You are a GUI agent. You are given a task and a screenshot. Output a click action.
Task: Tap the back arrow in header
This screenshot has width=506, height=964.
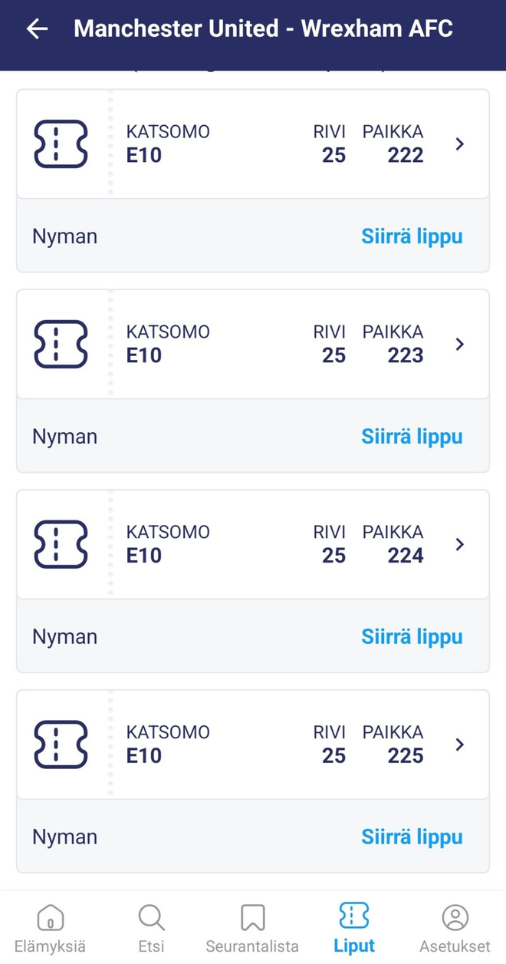pos(37,29)
